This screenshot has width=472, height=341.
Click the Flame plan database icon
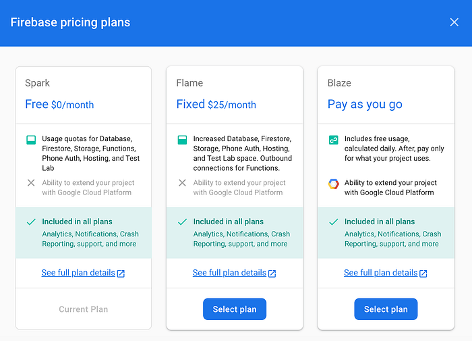(x=182, y=140)
